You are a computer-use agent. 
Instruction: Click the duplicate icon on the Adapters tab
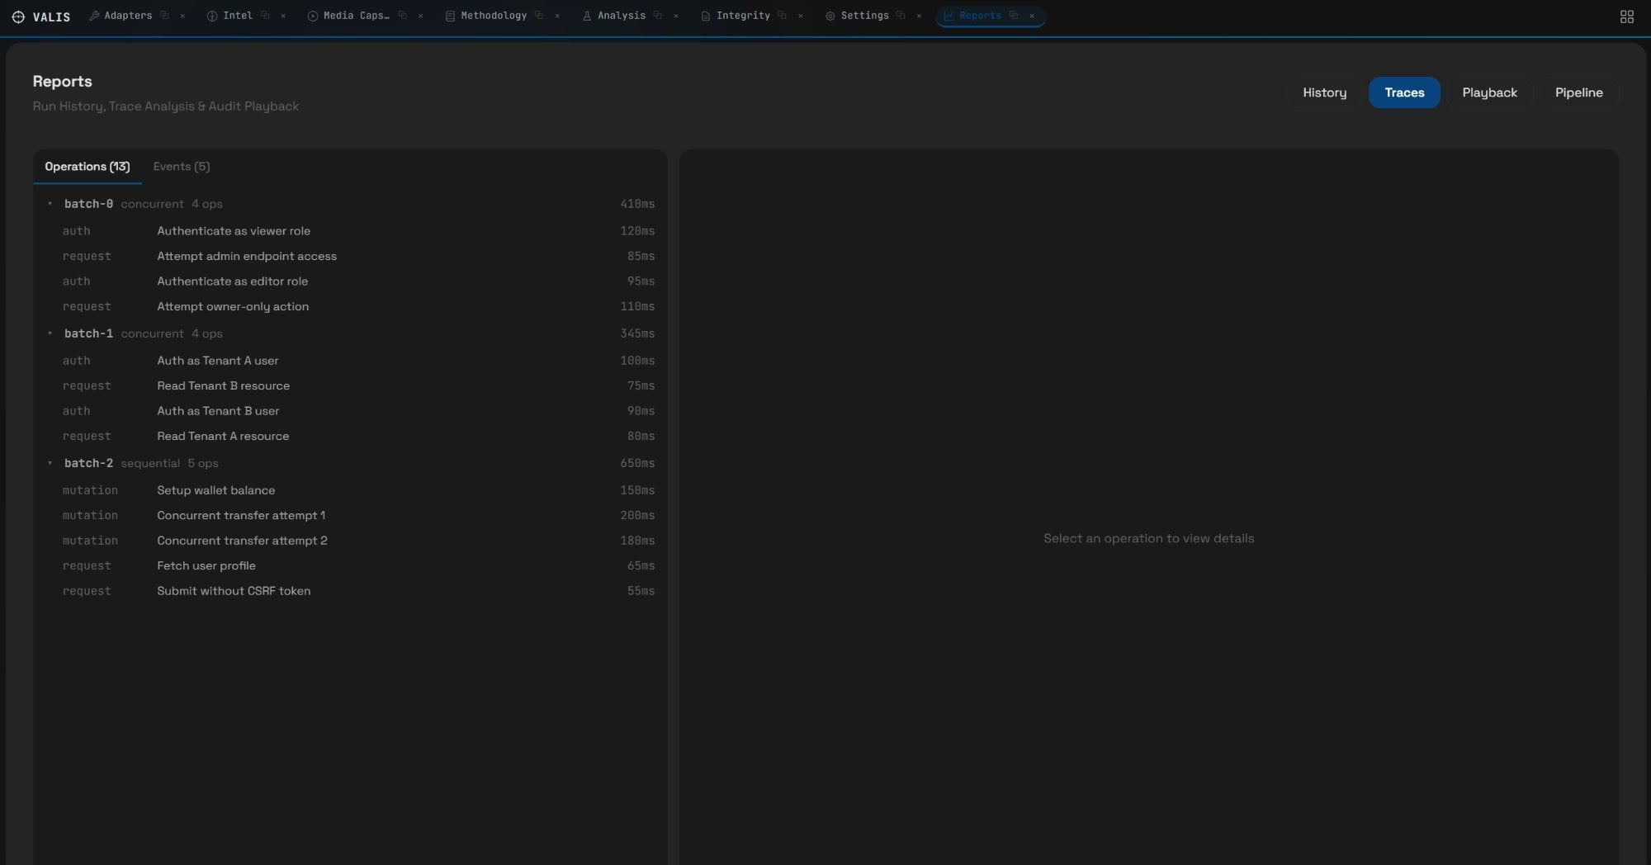pyautogui.click(x=164, y=15)
